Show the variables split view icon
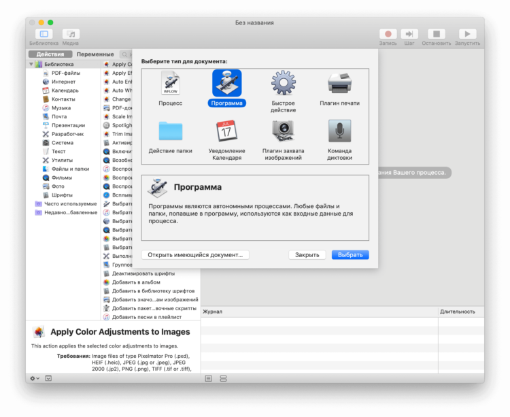The width and height of the screenshot is (510, 417). [223, 379]
